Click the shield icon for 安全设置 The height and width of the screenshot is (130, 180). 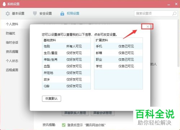[x=35, y=14]
